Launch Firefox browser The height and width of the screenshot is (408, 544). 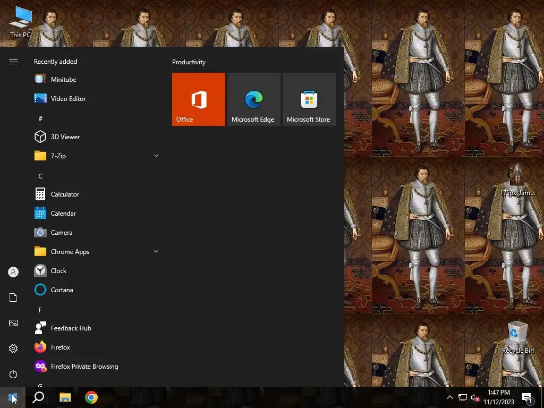point(97,347)
